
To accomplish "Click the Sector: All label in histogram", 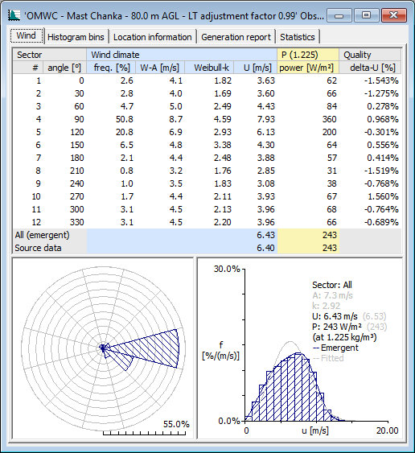I will tap(332, 285).
